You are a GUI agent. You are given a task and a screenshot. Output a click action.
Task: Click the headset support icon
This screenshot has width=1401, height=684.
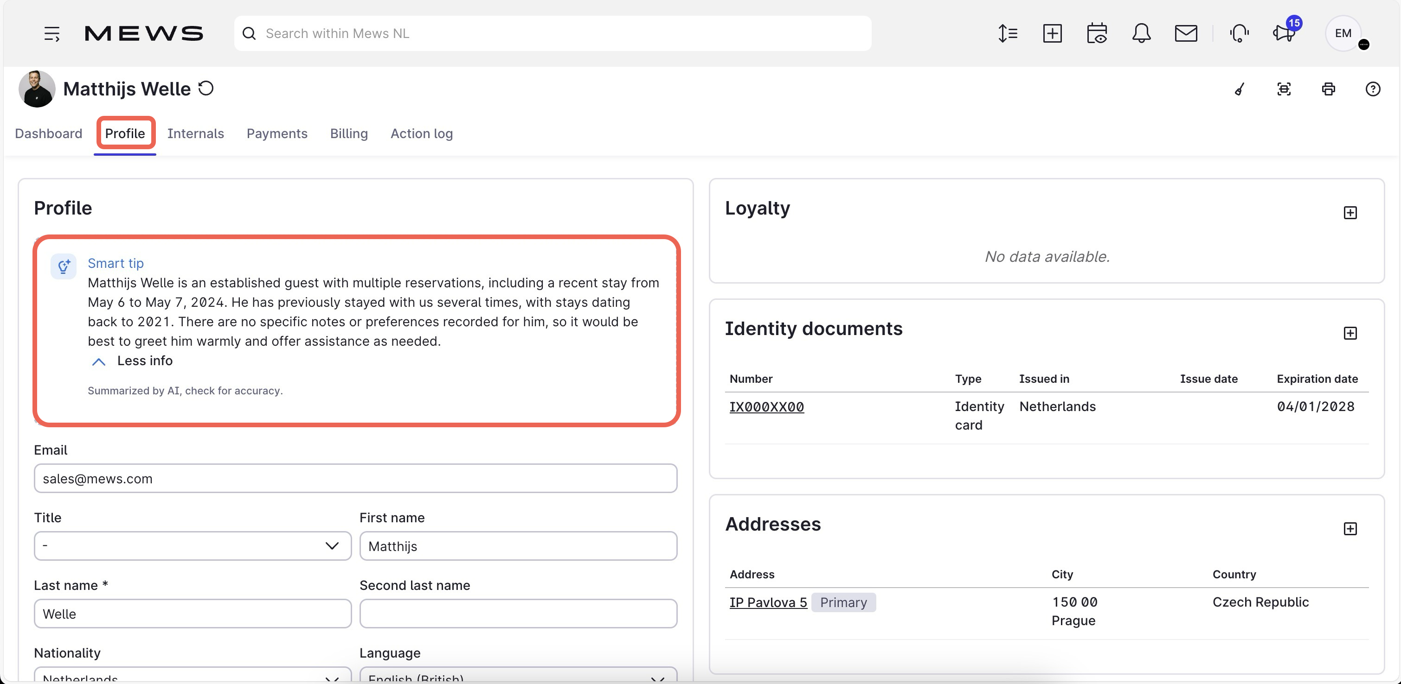(1239, 33)
